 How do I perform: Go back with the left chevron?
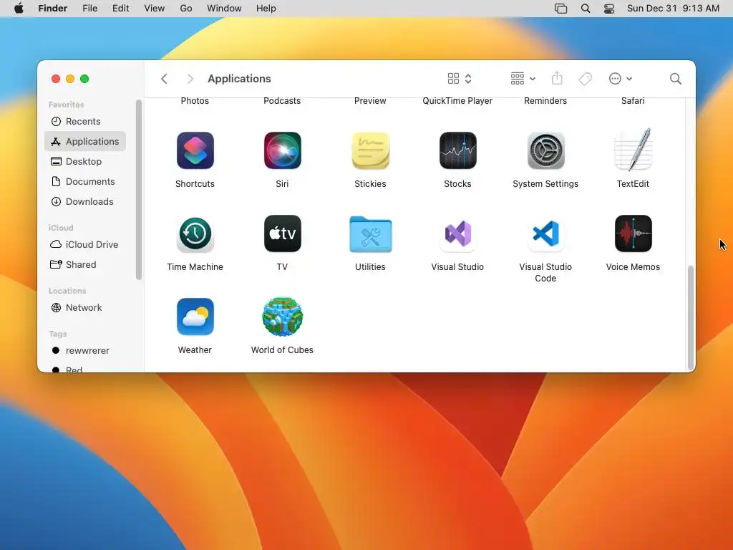(164, 79)
